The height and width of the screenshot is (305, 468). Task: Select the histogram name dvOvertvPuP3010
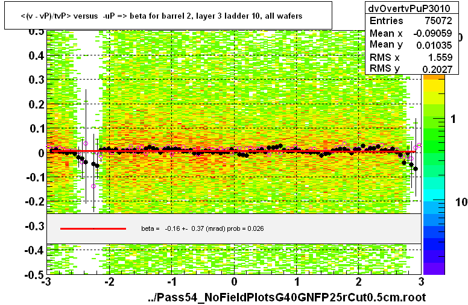(x=409, y=8)
